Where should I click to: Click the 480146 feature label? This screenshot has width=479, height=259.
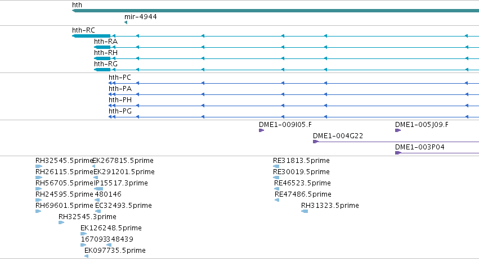108,194
